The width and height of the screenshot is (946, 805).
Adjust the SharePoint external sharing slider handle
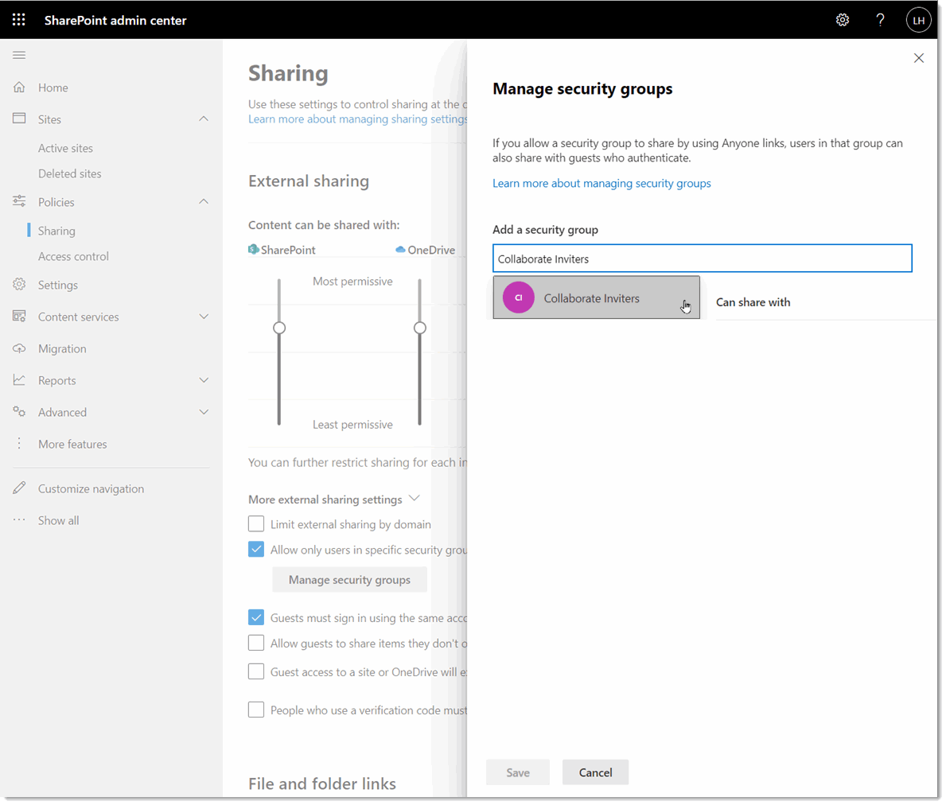point(279,327)
